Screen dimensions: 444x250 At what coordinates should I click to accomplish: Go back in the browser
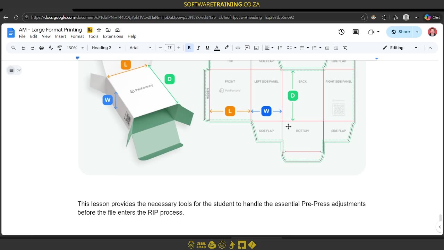[6, 17]
